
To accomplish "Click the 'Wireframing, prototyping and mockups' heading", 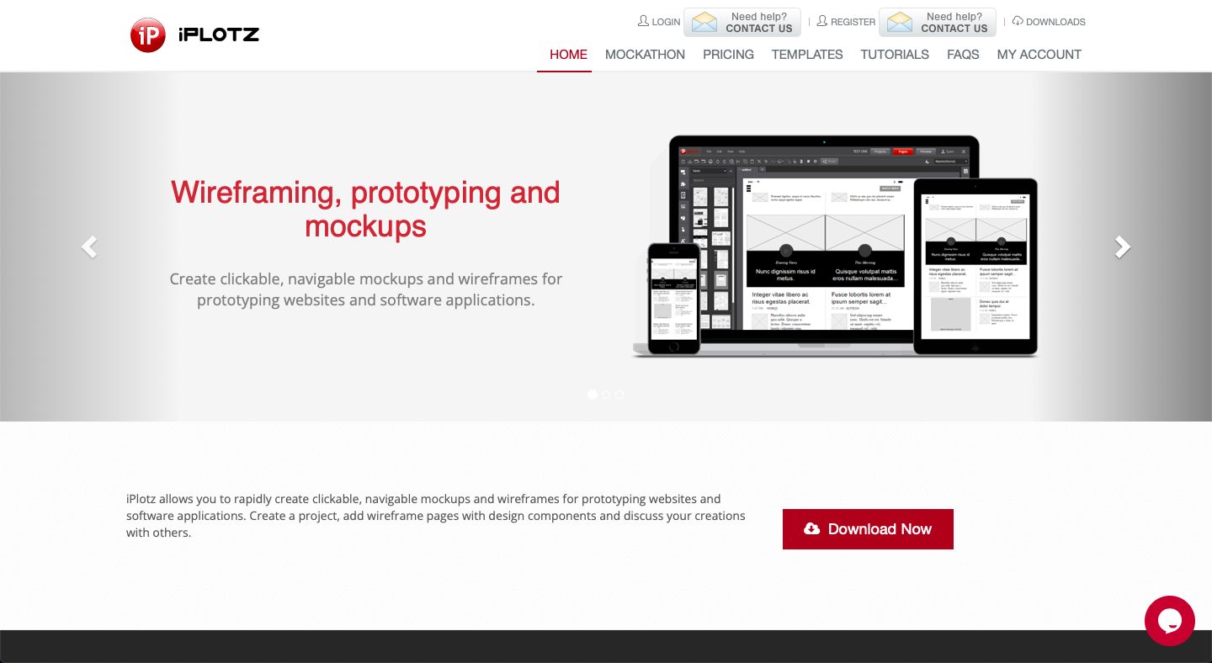I will pos(365,210).
